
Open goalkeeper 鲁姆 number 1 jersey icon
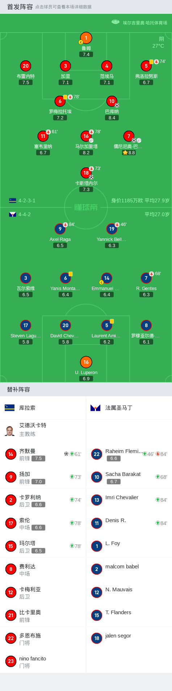click(86, 38)
